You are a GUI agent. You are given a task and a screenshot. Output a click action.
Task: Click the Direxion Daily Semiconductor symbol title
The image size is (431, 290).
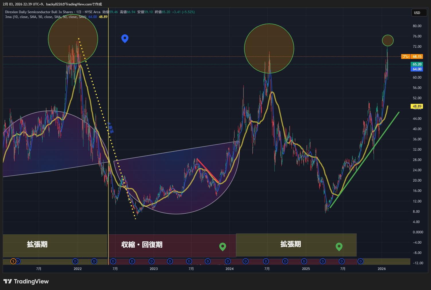click(39, 12)
